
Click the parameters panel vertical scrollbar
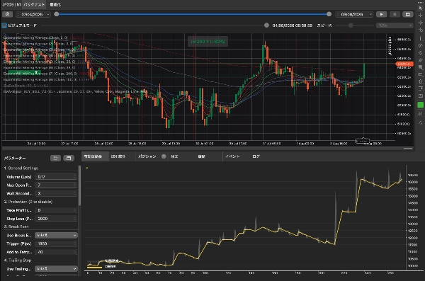point(79,185)
